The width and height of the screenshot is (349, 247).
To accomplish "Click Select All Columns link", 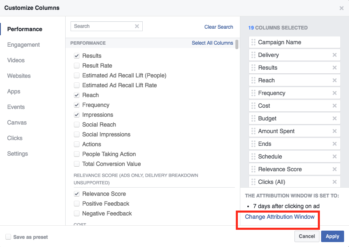I will coord(212,43).
